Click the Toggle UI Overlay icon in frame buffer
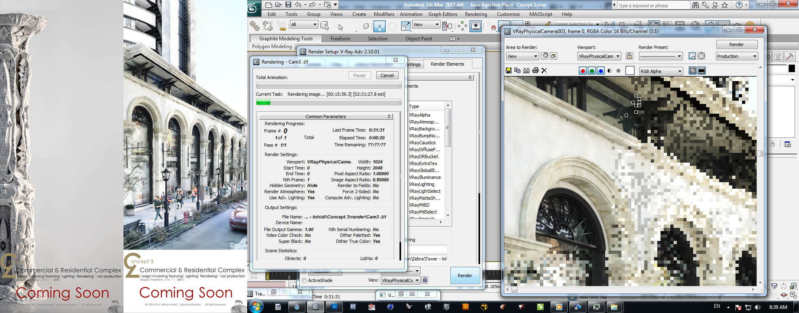The width and height of the screenshot is (799, 313). (692, 71)
